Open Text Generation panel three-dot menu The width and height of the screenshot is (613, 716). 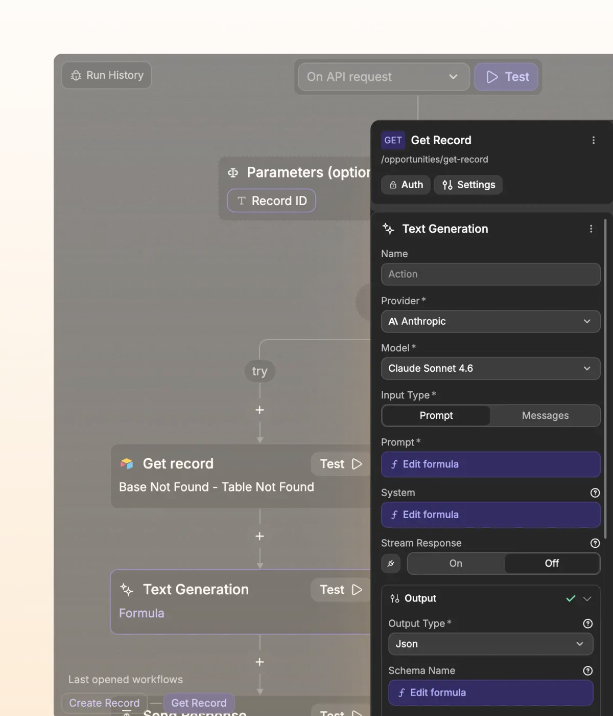click(591, 229)
